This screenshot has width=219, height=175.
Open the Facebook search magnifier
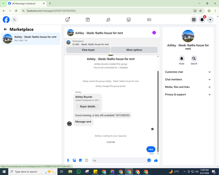pyautogui.click(x=14, y=20)
